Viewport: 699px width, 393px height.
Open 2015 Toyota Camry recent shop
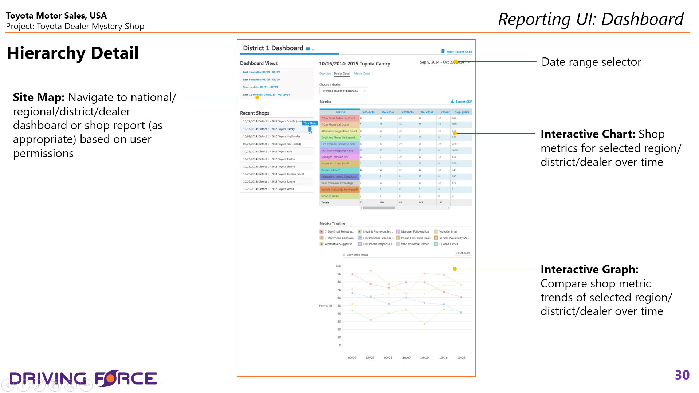click(x=276, y=129)
